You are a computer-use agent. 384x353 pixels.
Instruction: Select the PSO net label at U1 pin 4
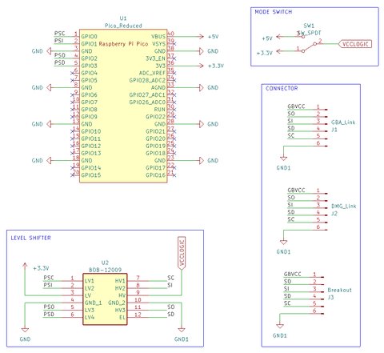pos(59,55)
